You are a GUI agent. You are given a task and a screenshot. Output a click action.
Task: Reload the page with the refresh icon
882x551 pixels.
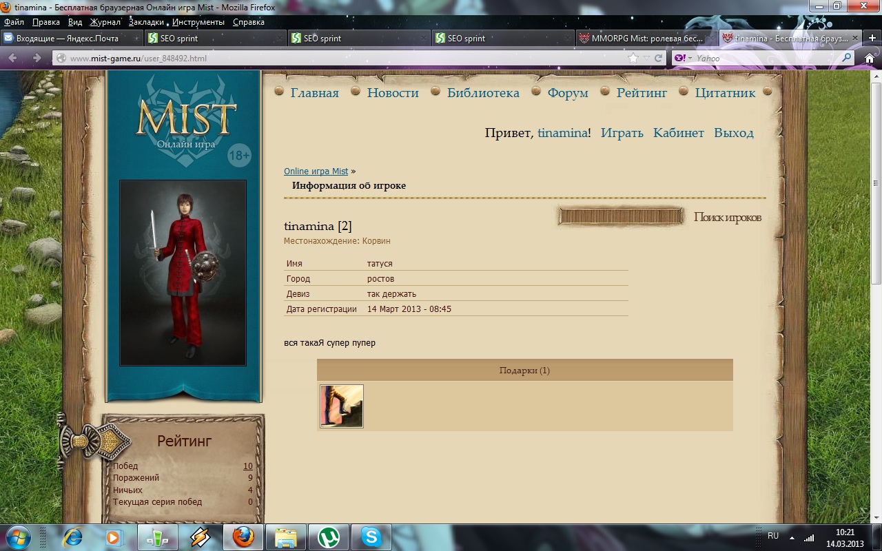point(658,59)
